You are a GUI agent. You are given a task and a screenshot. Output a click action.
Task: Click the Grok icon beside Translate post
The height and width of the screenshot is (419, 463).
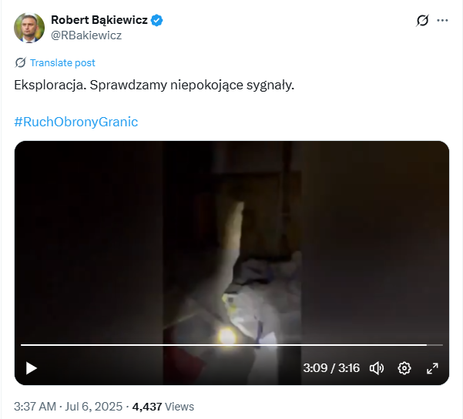tap(20, 62)
